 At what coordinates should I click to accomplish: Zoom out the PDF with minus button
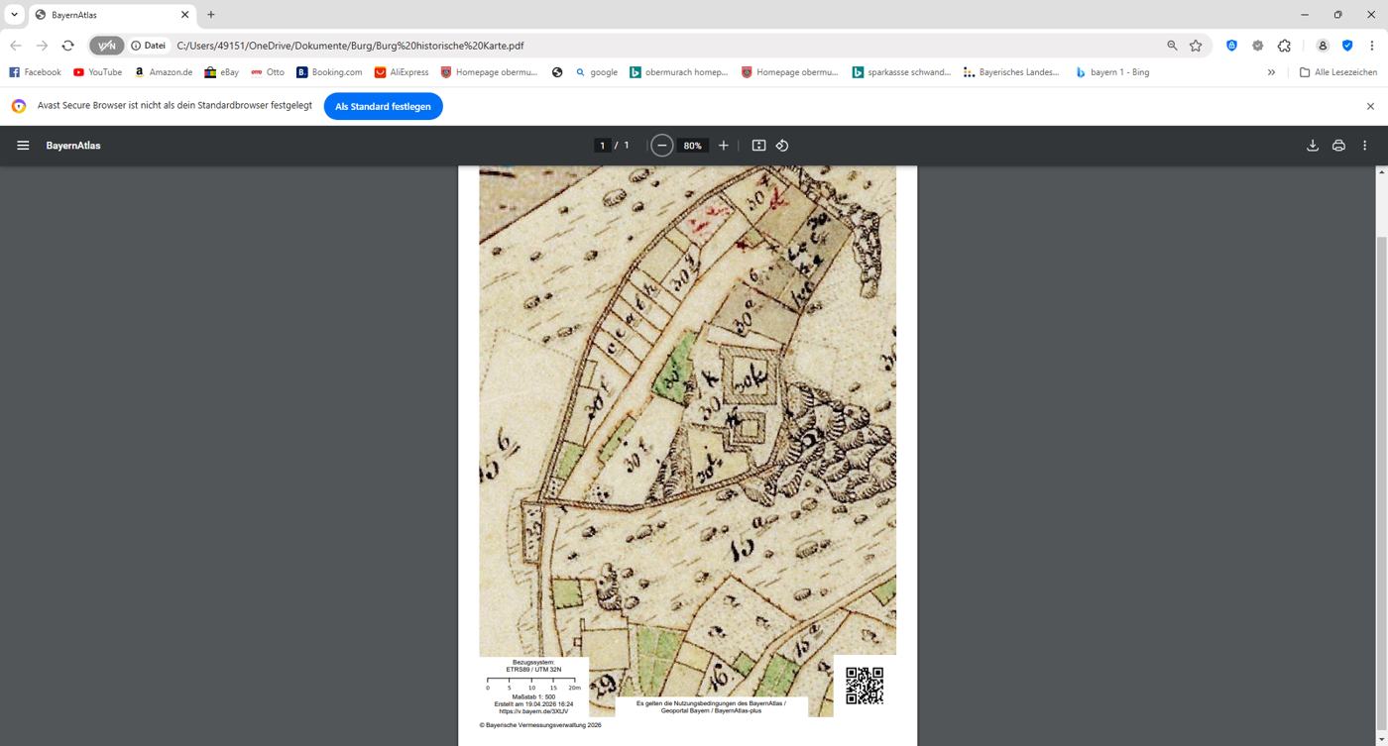pyautogui.click(x=662, y=146)
